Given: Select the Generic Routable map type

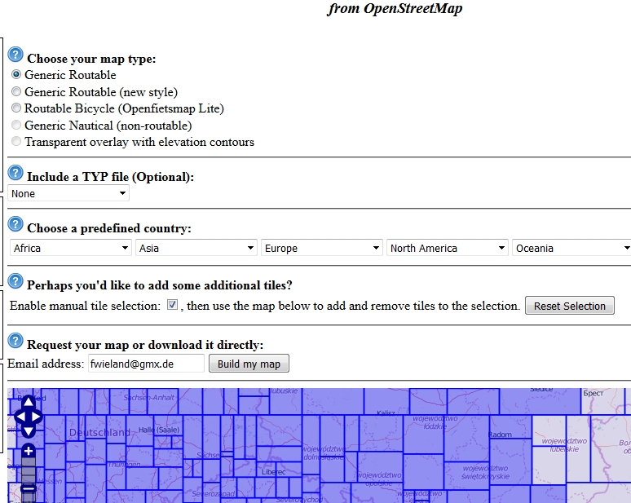Looking at the screenshot, I should point(16,75).
